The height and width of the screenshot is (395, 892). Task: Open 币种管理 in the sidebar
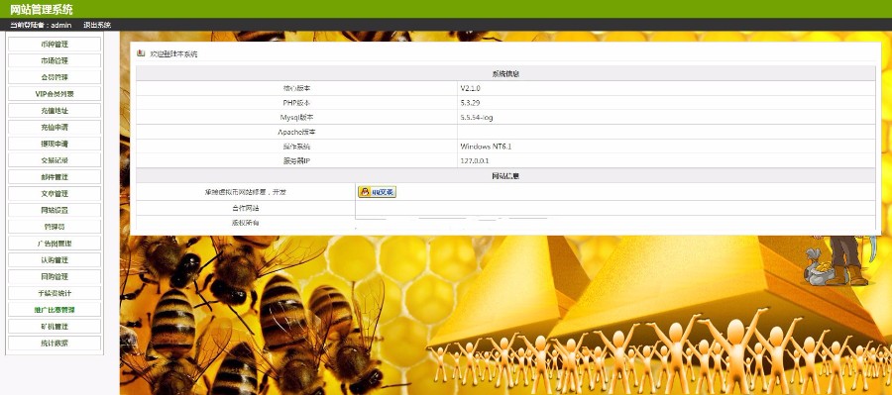click(x=55, y=45)
